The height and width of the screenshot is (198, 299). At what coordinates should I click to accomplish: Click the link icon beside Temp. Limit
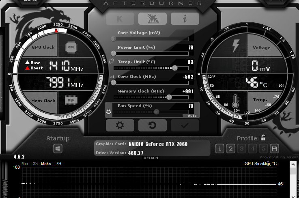(111, 61)
